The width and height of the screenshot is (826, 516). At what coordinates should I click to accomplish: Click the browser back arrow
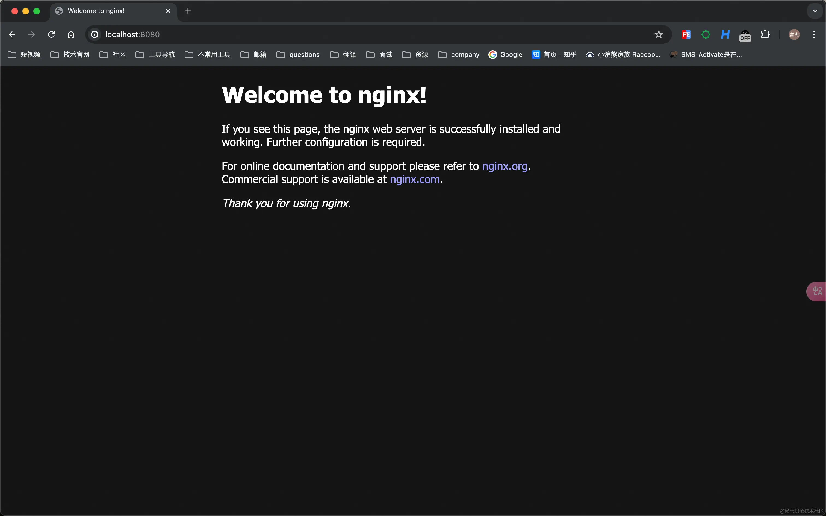(x=12, y=34)
